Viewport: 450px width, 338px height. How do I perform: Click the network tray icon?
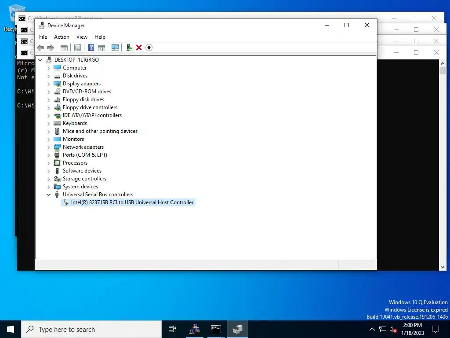383,329
